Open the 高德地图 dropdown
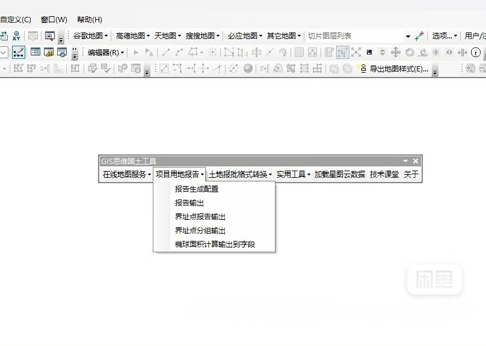486x346 pixels. (133, 36)
